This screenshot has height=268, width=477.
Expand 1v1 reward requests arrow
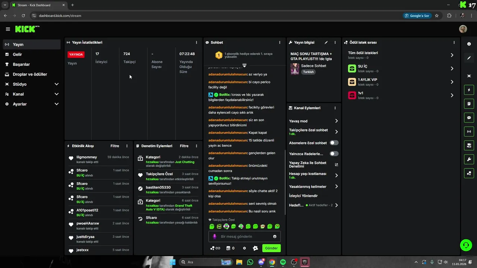point(452,95)
